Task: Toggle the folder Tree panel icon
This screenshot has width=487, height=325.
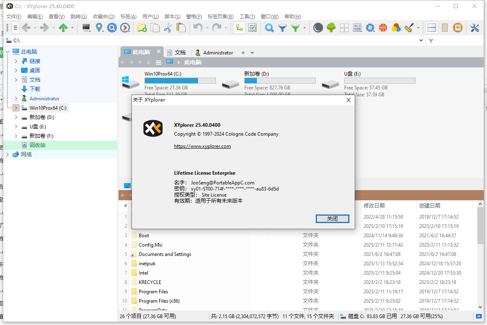Action: tap(239, 28)
